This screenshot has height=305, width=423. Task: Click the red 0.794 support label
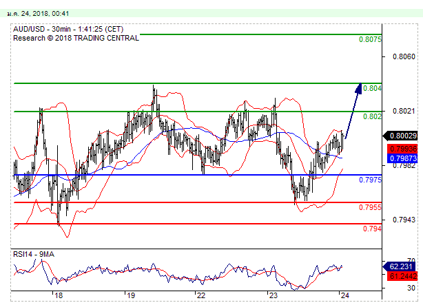[x=372, y=229]
